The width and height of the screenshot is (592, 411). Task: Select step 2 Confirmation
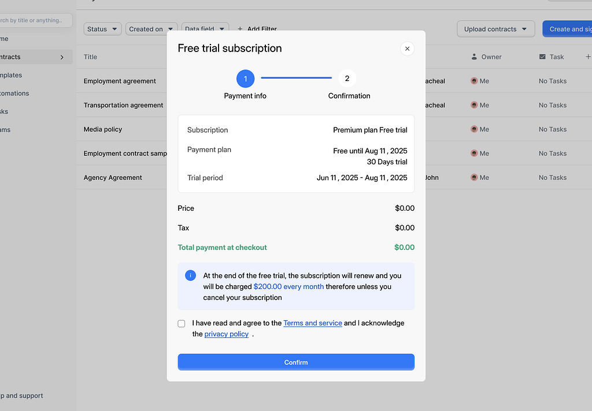tap(347, 79)
